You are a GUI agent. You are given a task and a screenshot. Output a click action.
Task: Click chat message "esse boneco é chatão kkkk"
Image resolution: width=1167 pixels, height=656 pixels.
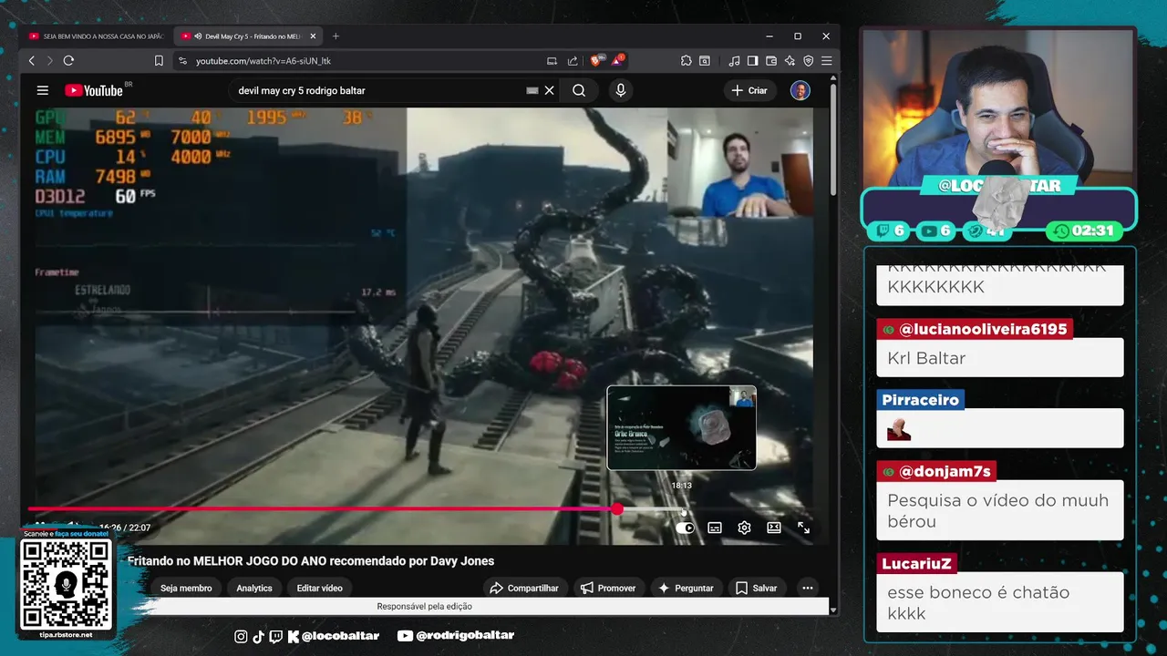pyautogui.click(x=978, y=602)
